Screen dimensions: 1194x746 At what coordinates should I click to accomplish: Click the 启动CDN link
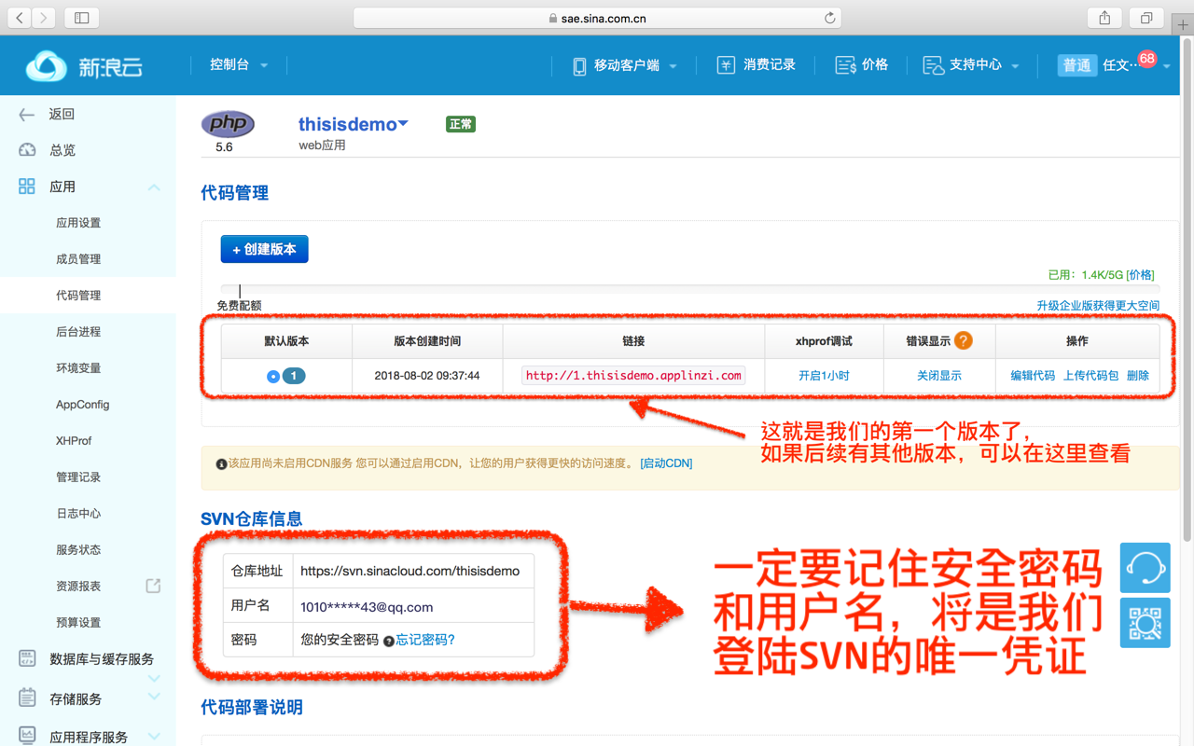pyautogui.click(x=666, y=463)
